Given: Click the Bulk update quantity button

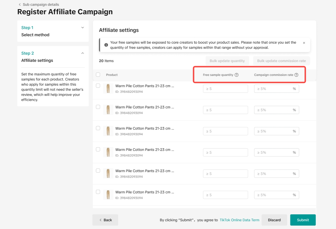Looking at the screenshot, I should click(227, 61).
